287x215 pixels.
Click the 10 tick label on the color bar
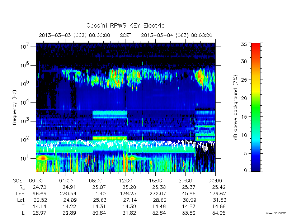pyautogui.click(x=244, y=135)
